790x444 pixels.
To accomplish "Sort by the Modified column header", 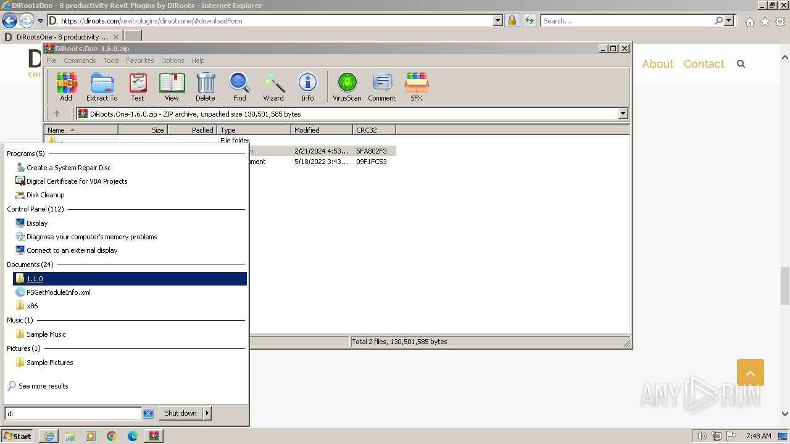I will 322,129.
